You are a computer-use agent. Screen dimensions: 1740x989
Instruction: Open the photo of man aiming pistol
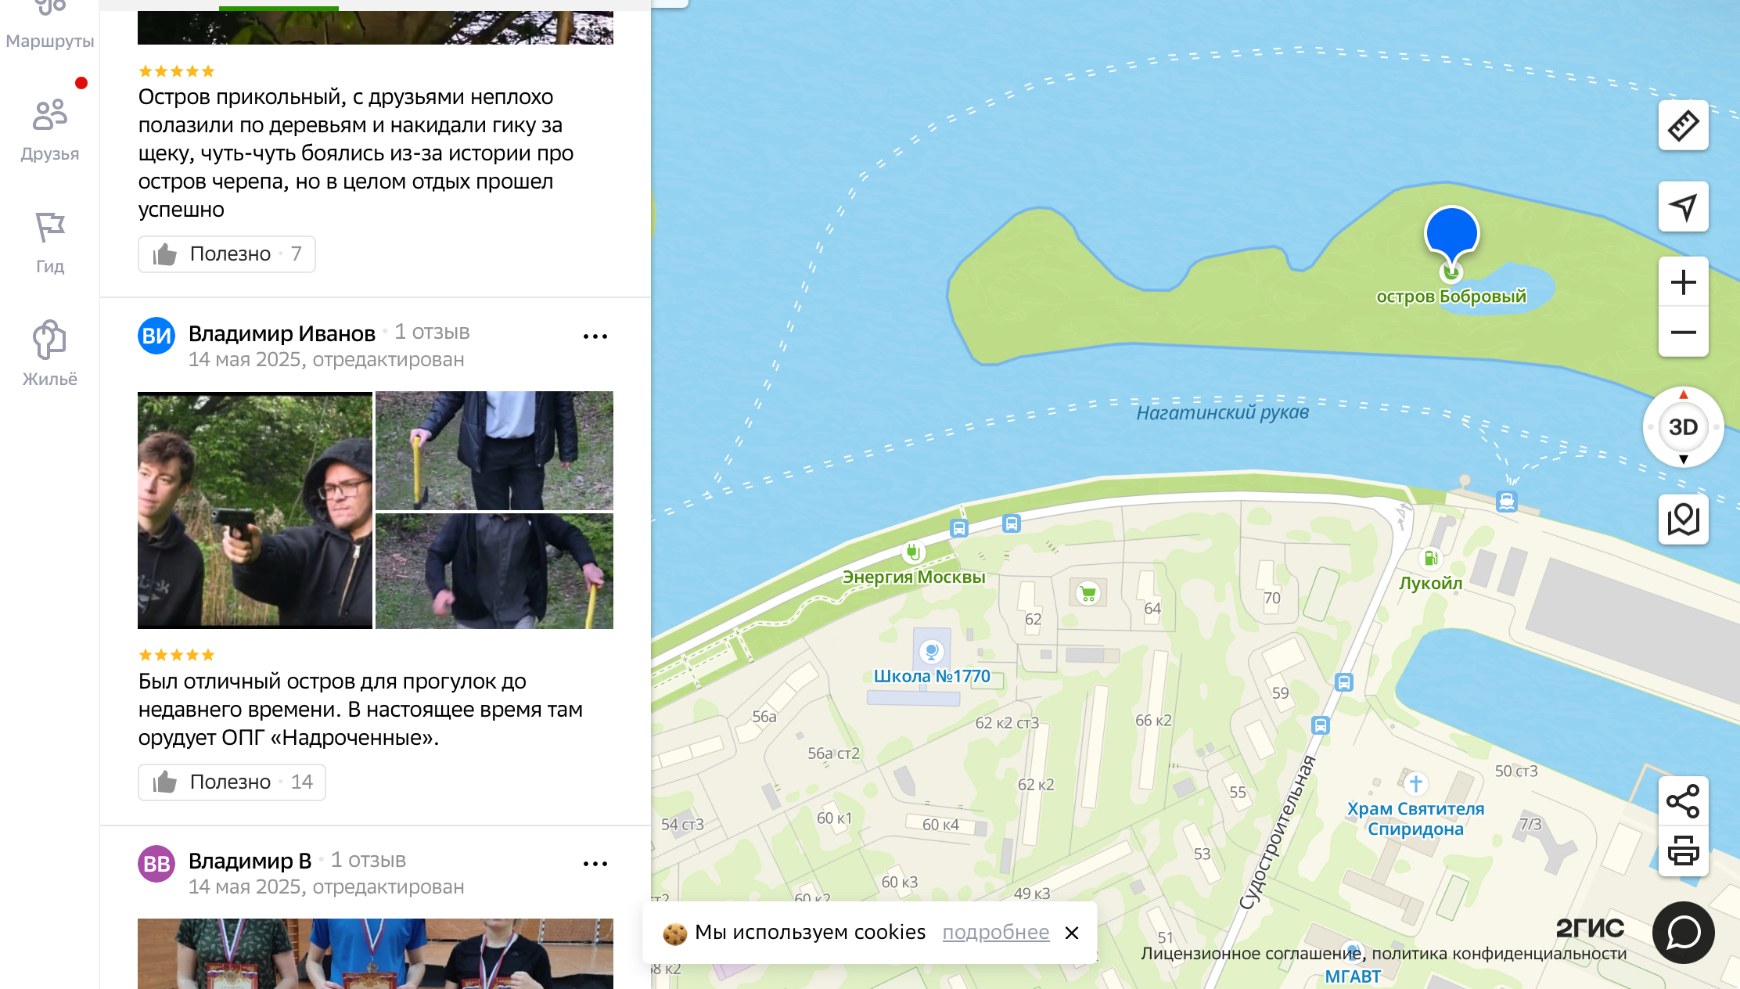[255, 510]
